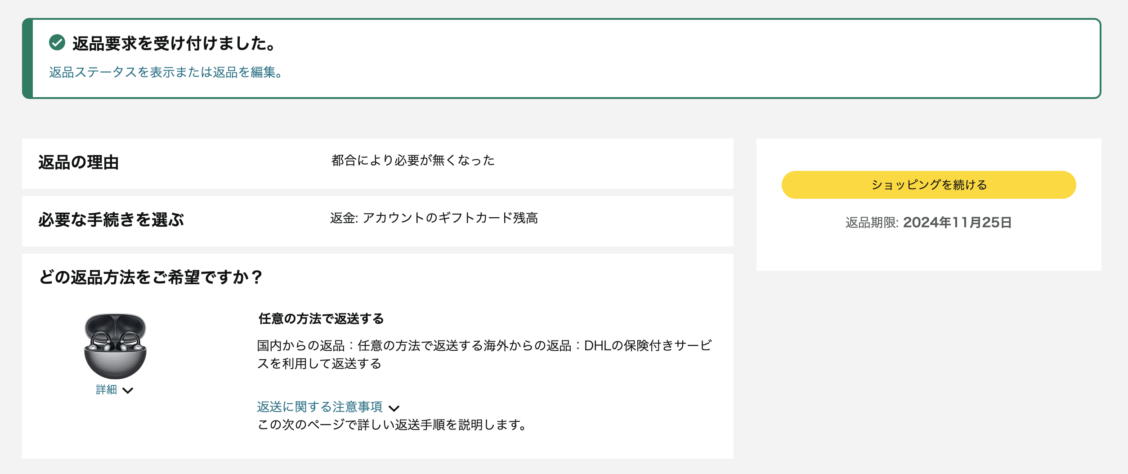Click the return reason text 都合により必要が無くなった
This screenshot has height=474, width=1128.
pos(413,161)
